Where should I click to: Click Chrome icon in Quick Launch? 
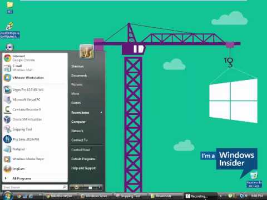point(19,196)
